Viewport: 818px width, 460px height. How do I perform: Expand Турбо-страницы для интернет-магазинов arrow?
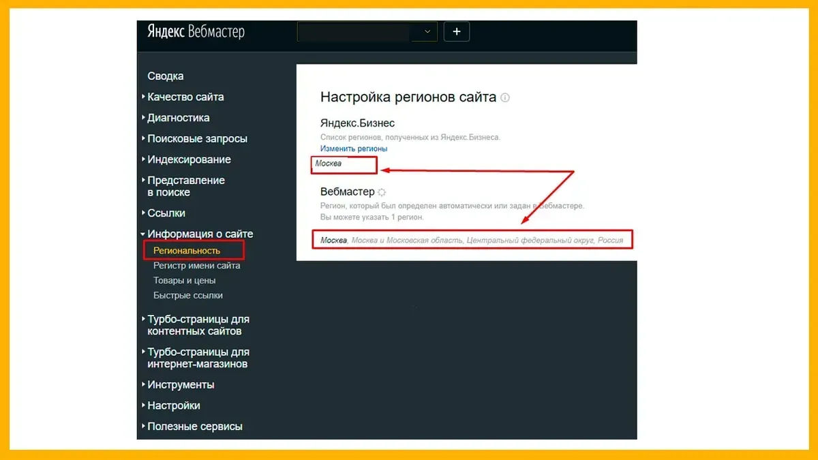tap(143, 352)
